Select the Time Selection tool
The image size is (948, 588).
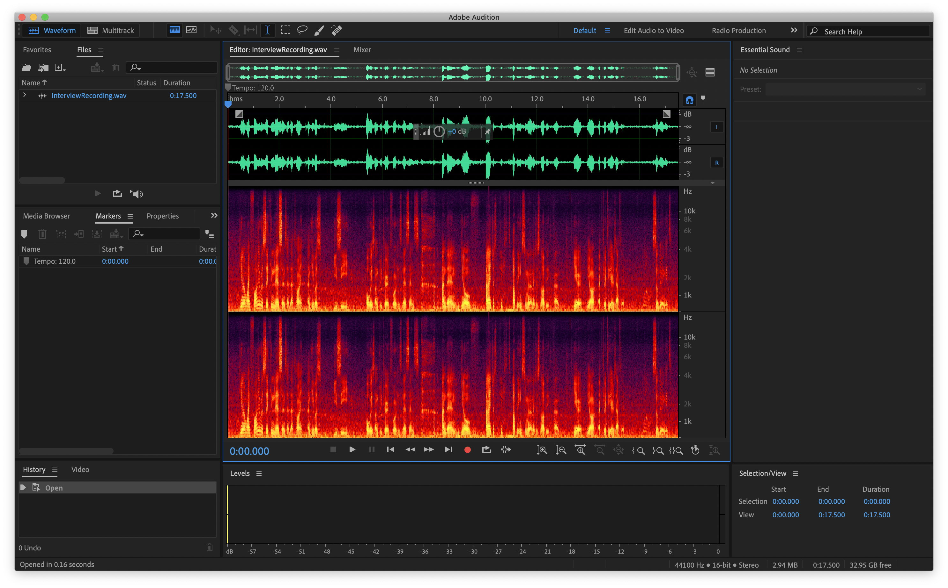(x=268, y=30)
